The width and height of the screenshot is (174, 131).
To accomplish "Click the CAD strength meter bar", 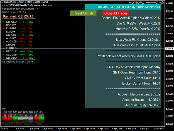I will click(31, 118).
